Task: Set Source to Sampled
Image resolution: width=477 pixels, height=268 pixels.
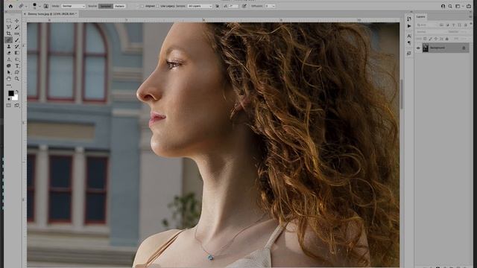Action: [x=106, y=6]
